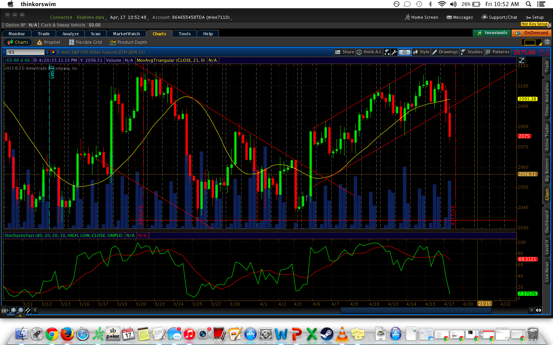The width and height of the screenshot is (553, 345).
Task: Open Support/Chat
Action: (499, 17)
